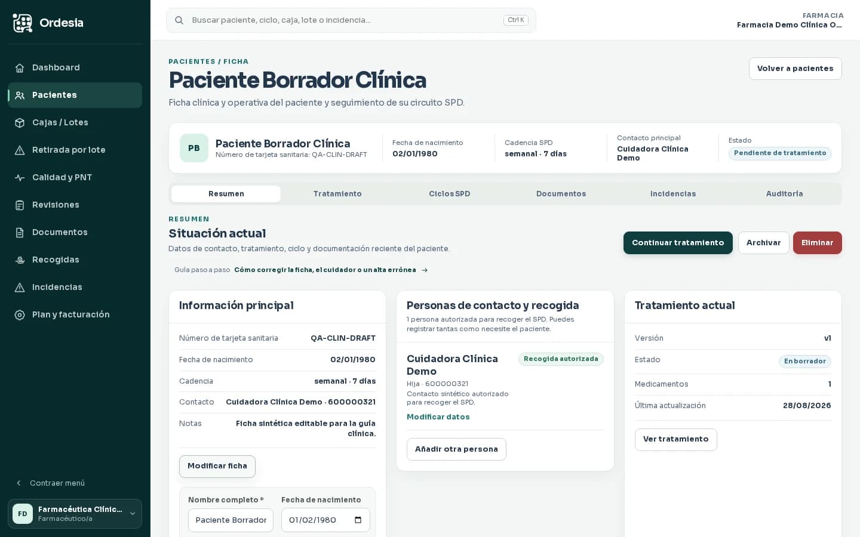Open the date picker calendar icon
860x537 pixels.
(x=358, y=520)
